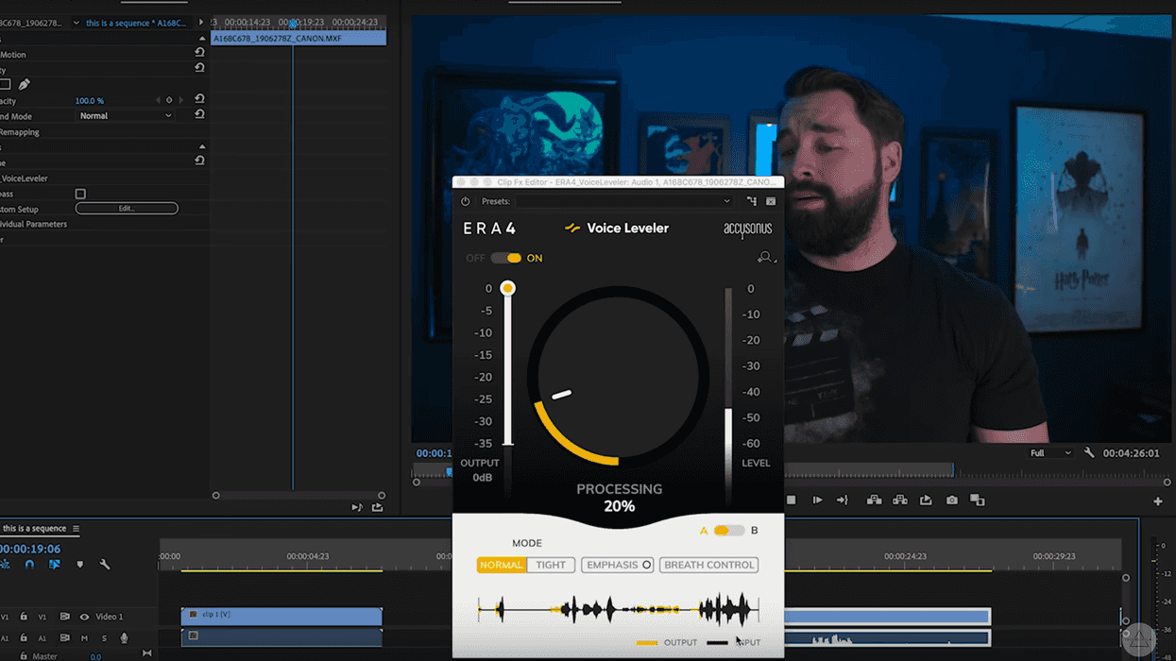The width and height of the screenshot is (1176, 661).
Task: Go to previous Opacity keyframe
Action: coord(158,100)
